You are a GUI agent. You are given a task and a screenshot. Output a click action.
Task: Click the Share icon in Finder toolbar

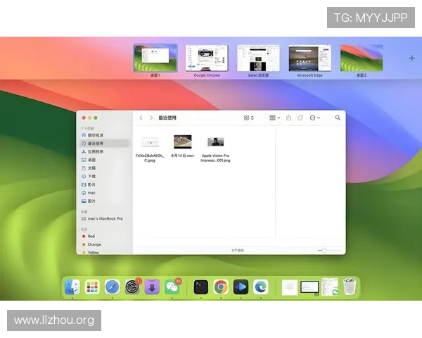pyautogui.click(x=288, y=118)
